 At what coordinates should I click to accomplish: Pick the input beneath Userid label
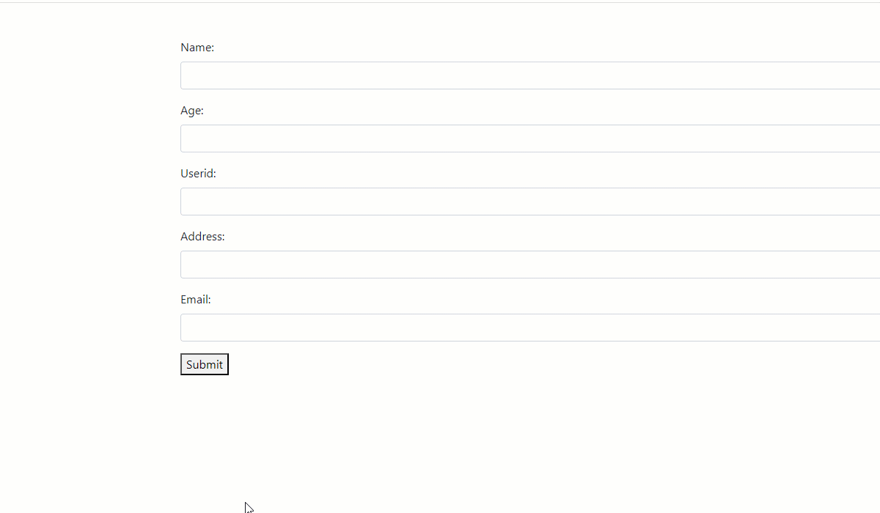tap(530, 202)
